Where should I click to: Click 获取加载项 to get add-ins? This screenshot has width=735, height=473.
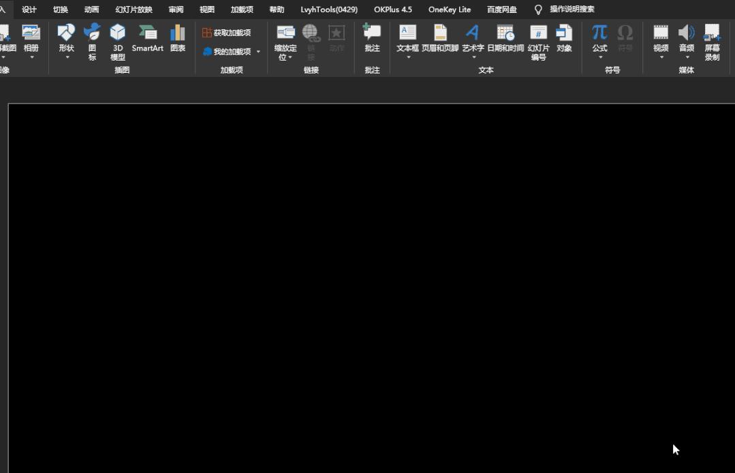click(x=226, y=33)
